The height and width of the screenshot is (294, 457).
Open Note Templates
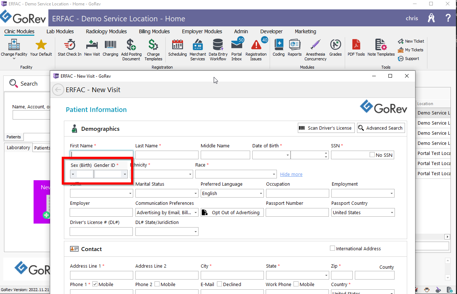[x=381, y=48]
